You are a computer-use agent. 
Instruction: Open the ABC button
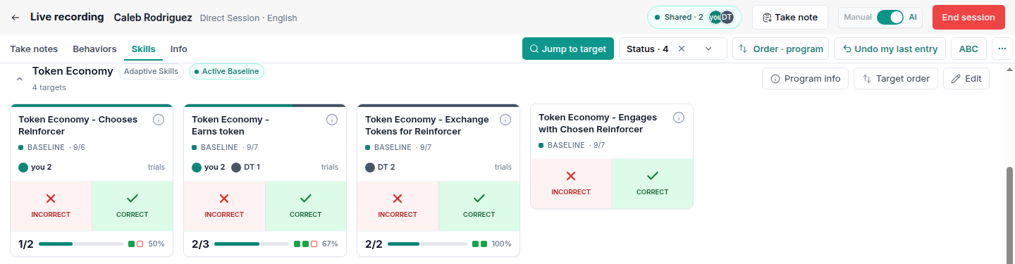point(968,49)
